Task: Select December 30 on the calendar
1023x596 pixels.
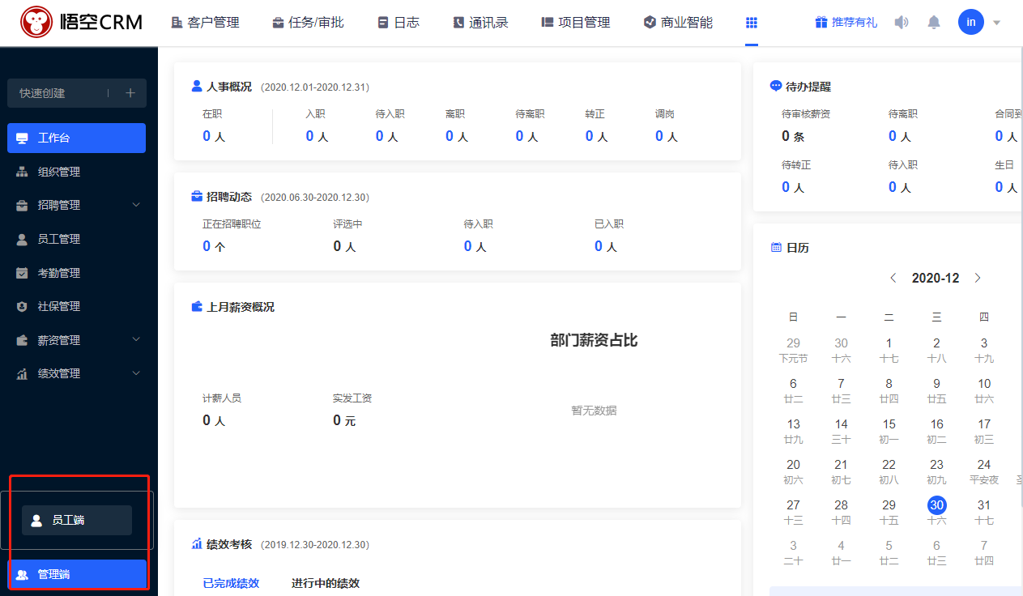Action: click(x=937, y=505)
